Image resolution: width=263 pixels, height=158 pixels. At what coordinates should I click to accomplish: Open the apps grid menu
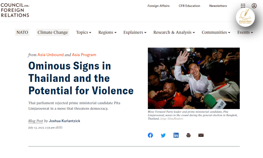click(x=243, y=6)
